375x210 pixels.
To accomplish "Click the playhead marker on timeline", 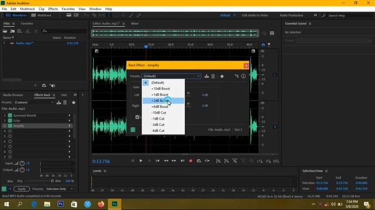I will [x=146, y=47].
